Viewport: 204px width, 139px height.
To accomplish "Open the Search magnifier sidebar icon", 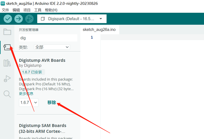I will click(7, 94).
